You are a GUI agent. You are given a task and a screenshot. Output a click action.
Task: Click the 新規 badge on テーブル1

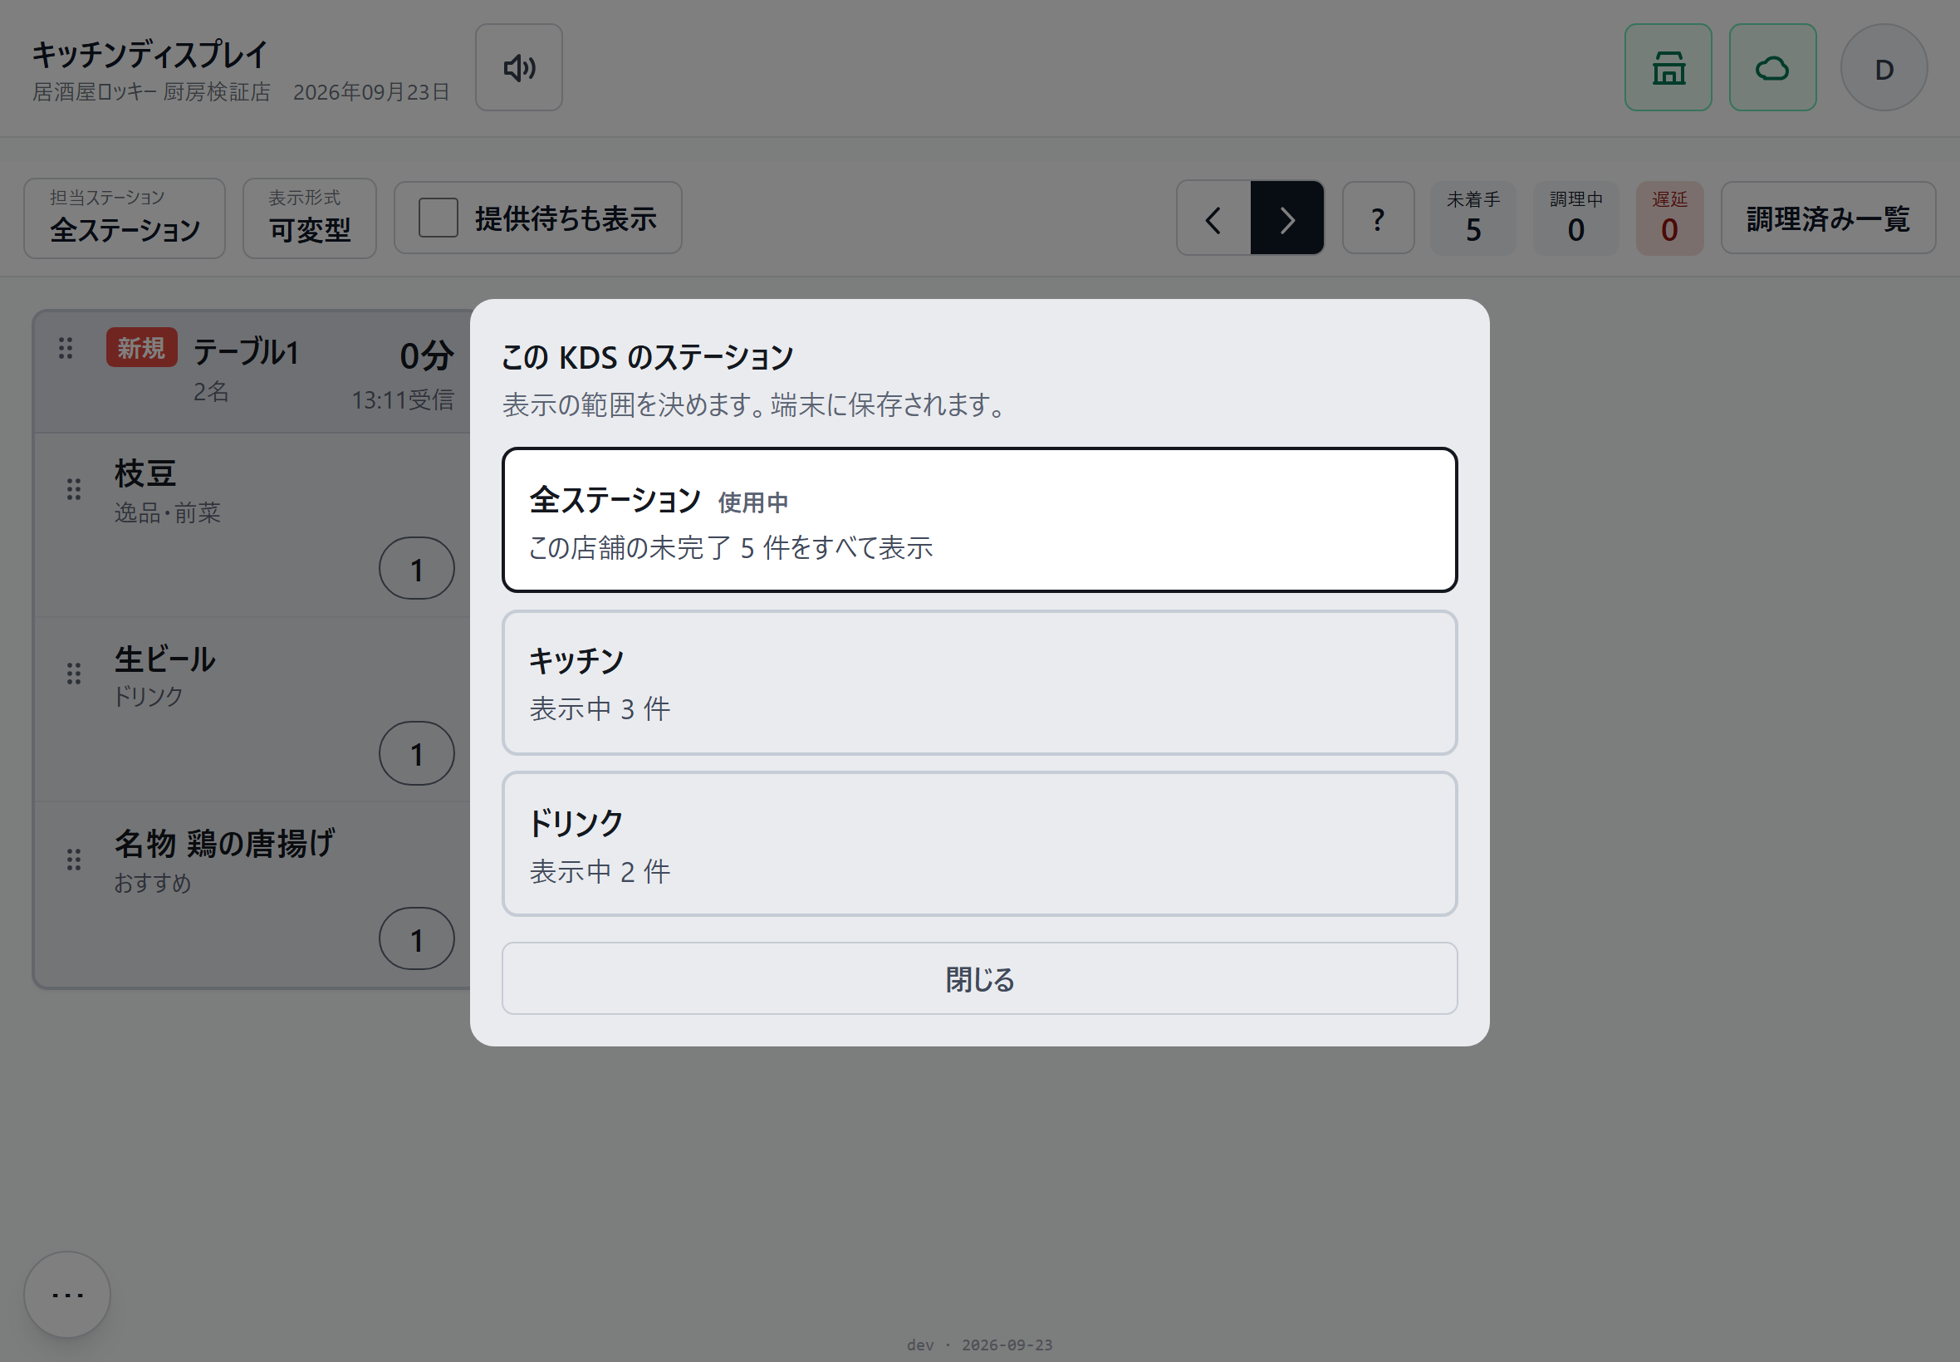click(x=142, y=347)
